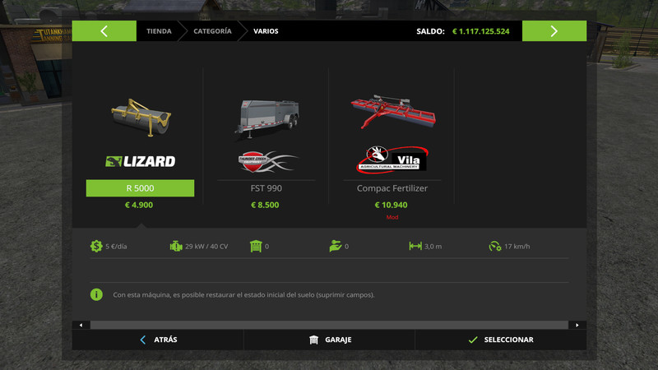Image resolution: width=658 pixels, height=370 pixels.
Task: Go to previous page with green left arrow
Action: point(104,31)
